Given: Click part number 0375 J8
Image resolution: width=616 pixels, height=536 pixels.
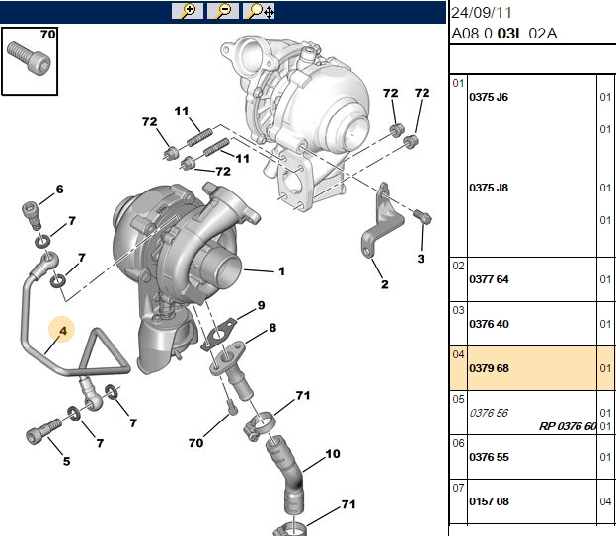Looking at the screenshot, I should click(x=489, y=188).
